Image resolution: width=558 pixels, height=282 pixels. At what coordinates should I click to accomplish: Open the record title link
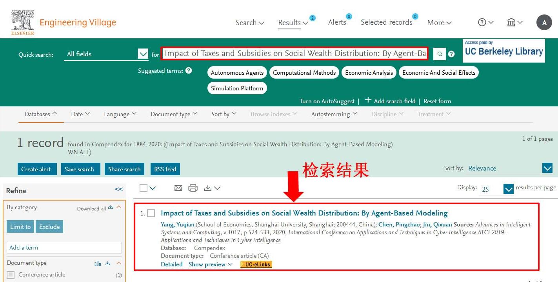[304, 213]
